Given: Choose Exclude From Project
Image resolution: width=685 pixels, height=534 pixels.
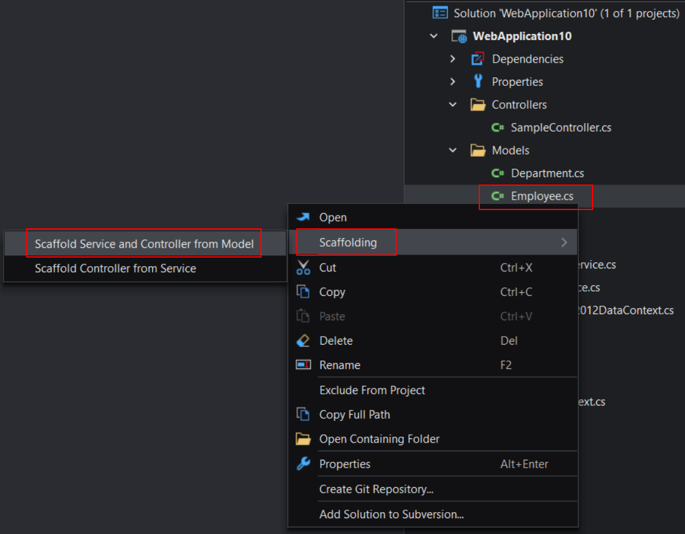Looking at the screenshot, I should [x=372, y=390].
